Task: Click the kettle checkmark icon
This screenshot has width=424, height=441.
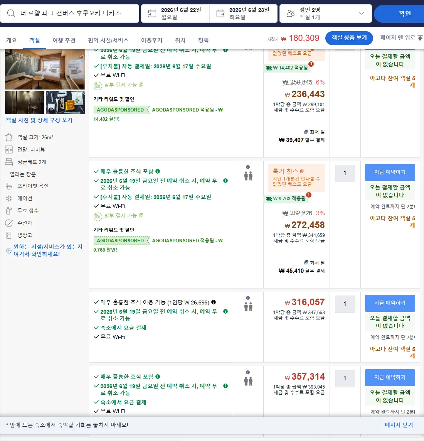Action: (9, 223)
